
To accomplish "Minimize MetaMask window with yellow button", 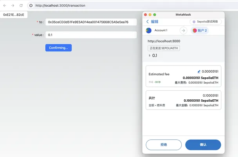I will click(x=150, y=15).
